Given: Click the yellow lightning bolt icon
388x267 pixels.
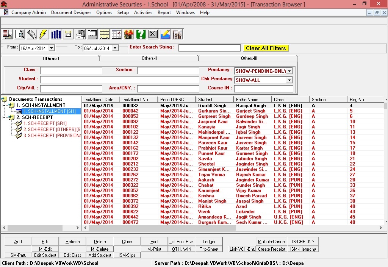Looking at the screenshot, I should [x=44, y=34].
